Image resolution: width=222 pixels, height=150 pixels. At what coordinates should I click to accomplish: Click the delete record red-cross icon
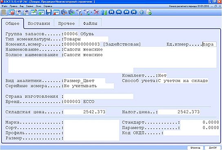click(56, 12)
